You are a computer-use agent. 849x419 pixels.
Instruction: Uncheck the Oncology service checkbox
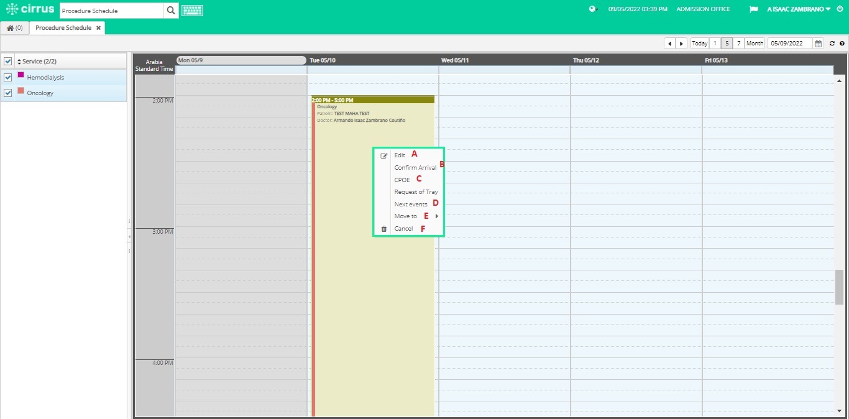[8, 93]
